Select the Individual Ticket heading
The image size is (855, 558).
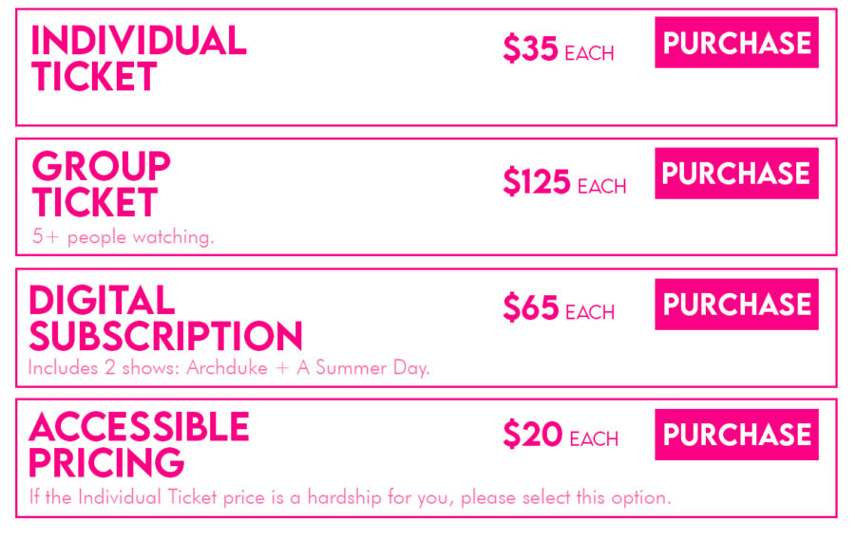click(139, 58)
